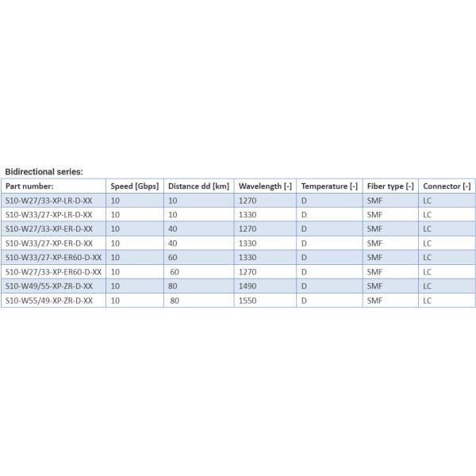This screenshot has width=476, height=476.
Task: Select part number S10-W27/33-XP-ER60-D-XX
Action: 53,272
